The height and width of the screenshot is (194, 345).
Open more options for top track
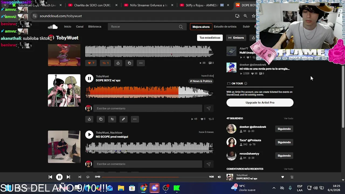tap(141, 63)
